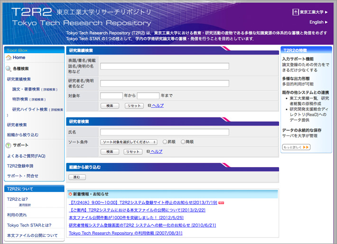Open 特許検索 in the sidebar
The height and width of the screenshot is (244, 337).
[x=20, y=99]
